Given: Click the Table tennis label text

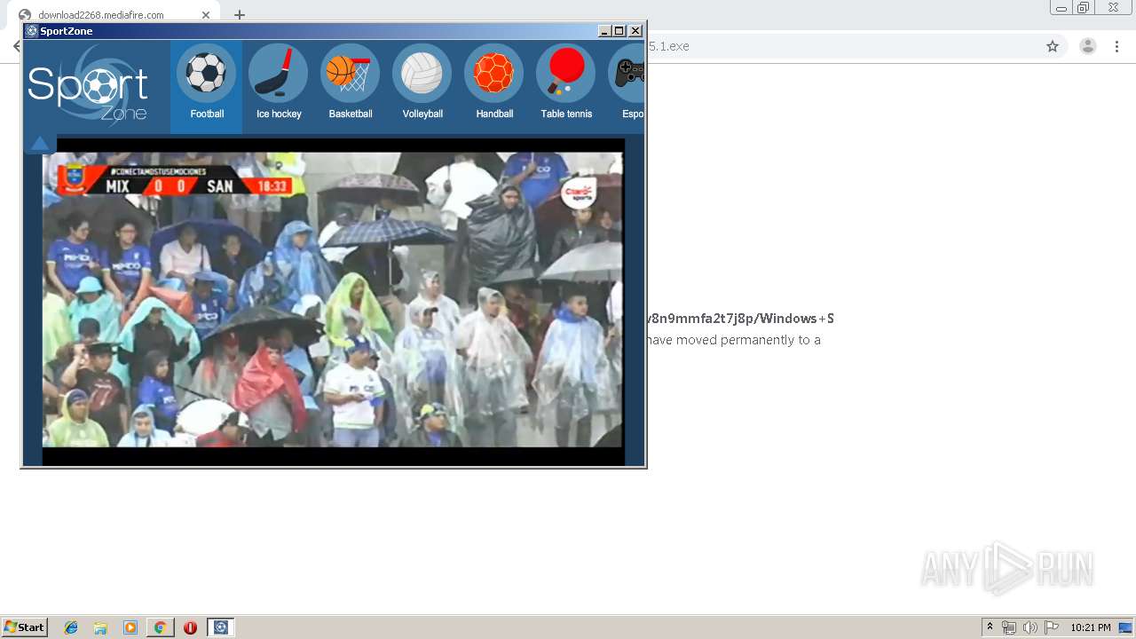Looking at the screenshot, I should coord(566,114).
